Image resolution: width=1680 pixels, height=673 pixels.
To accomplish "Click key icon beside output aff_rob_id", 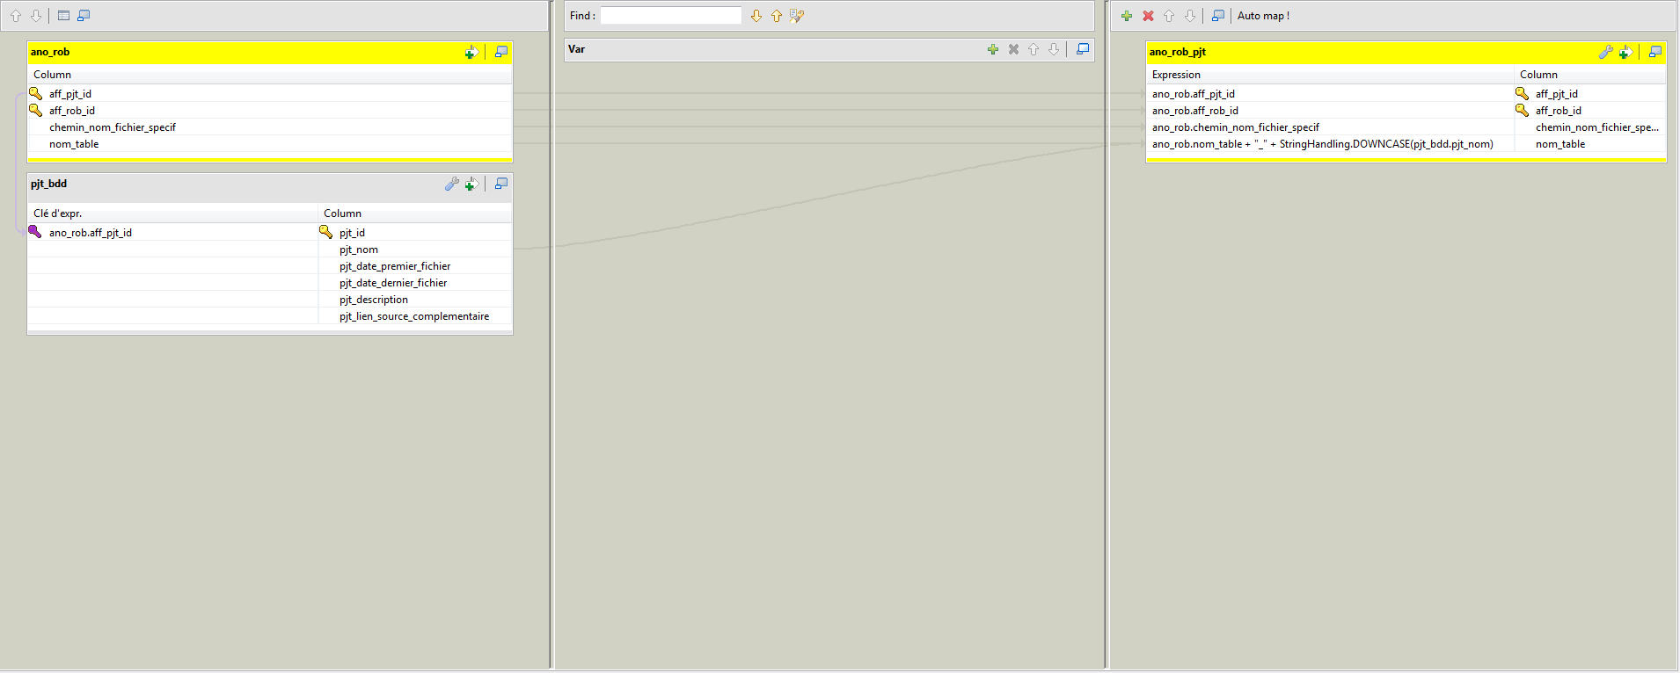I will [x=1522, y=110].
